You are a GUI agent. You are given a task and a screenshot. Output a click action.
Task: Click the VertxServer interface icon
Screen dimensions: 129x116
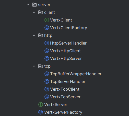[x=41, y=104]
